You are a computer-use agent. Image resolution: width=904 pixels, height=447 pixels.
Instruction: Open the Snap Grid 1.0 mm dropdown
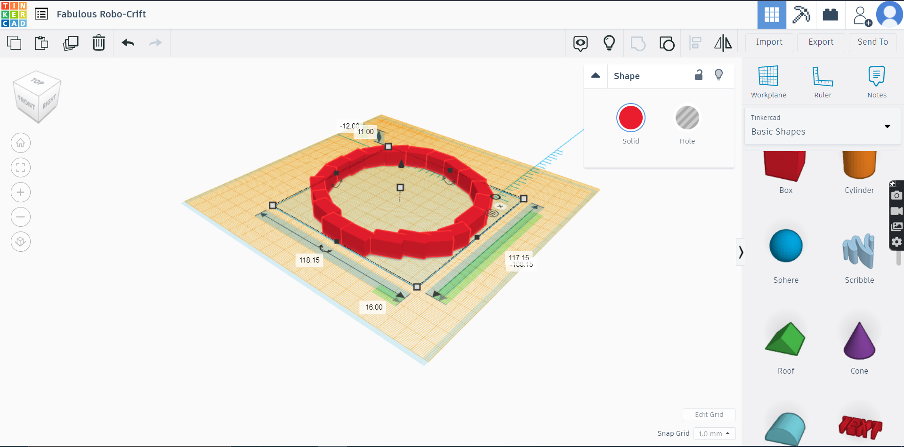(714, 433)
